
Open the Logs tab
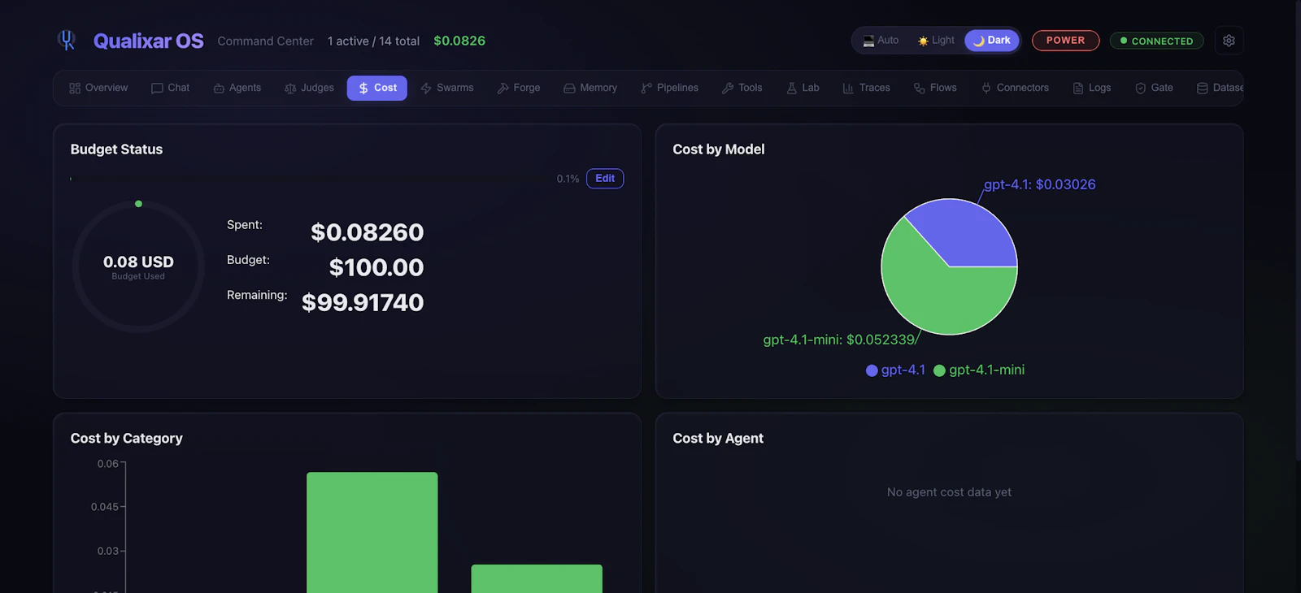coord(1092,88)
